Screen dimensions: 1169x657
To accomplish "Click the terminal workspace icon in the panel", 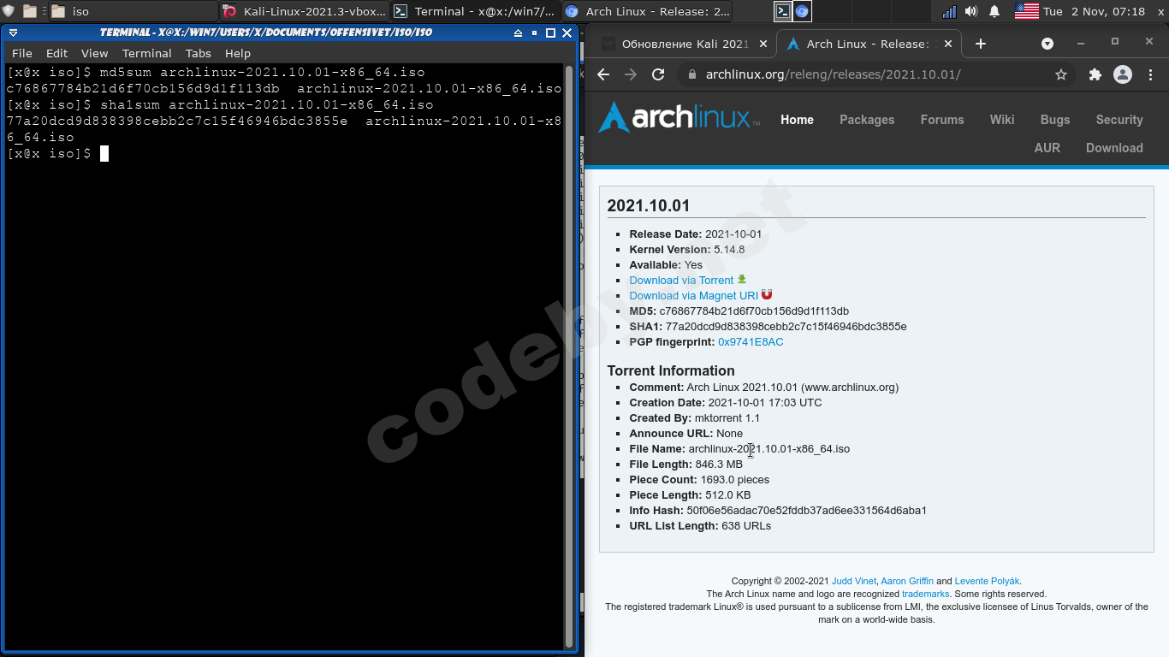I will pyautogui.click(x=782, y=11).
